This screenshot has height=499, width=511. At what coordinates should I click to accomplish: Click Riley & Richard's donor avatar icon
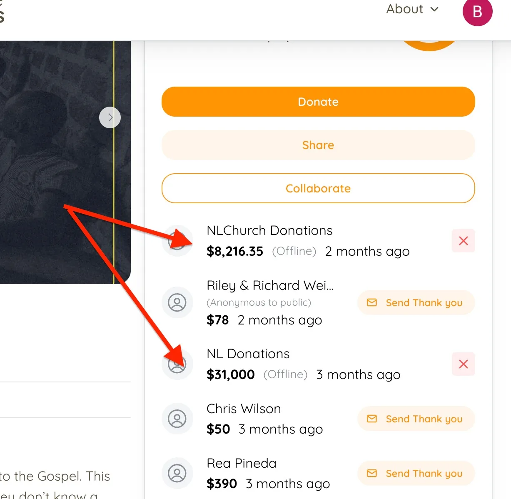177,302
